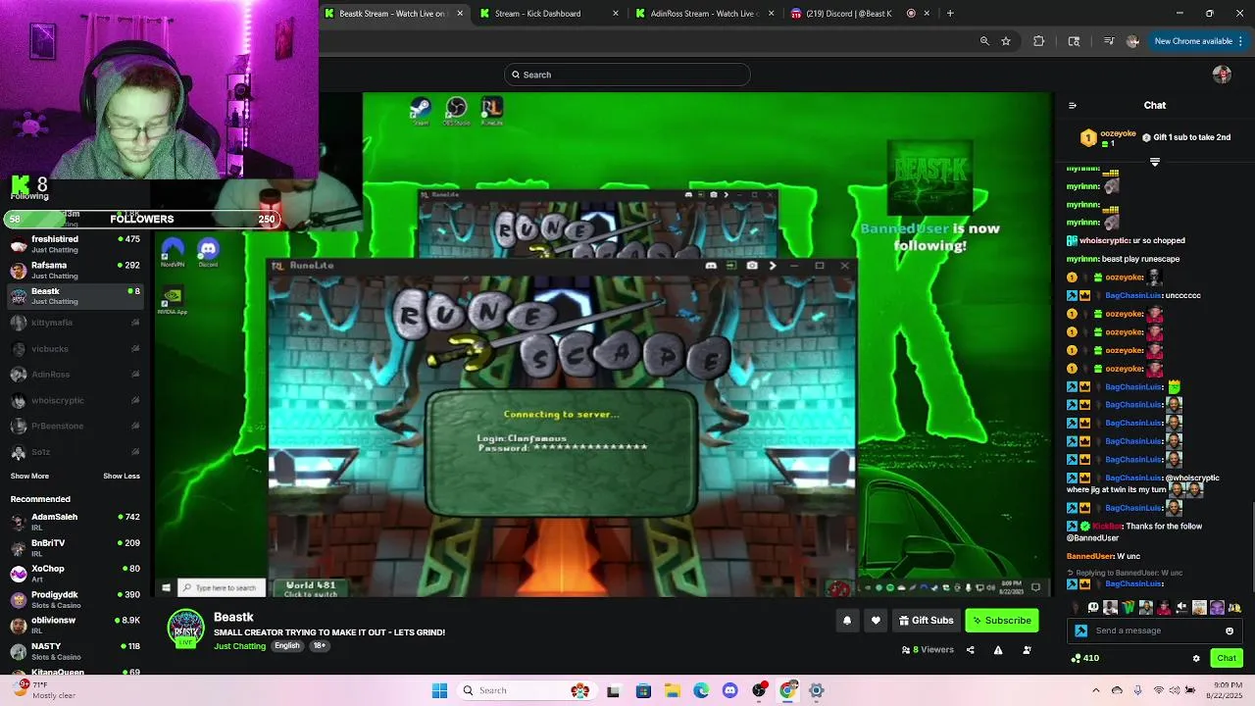Close the AdinRoss Stream tab
Image resolution: width=1255 pixels, height=706 pixels.
772,13
